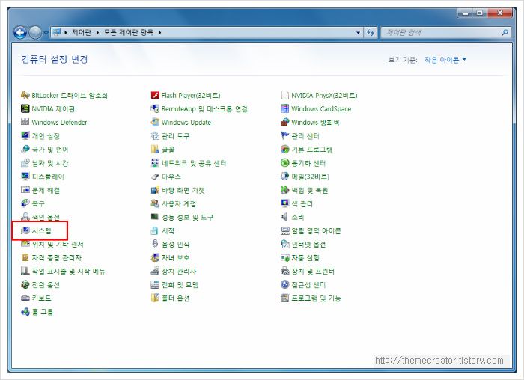Launch Windows Defender icon
This screenshot has width=524, height=380.
point(25,122)
